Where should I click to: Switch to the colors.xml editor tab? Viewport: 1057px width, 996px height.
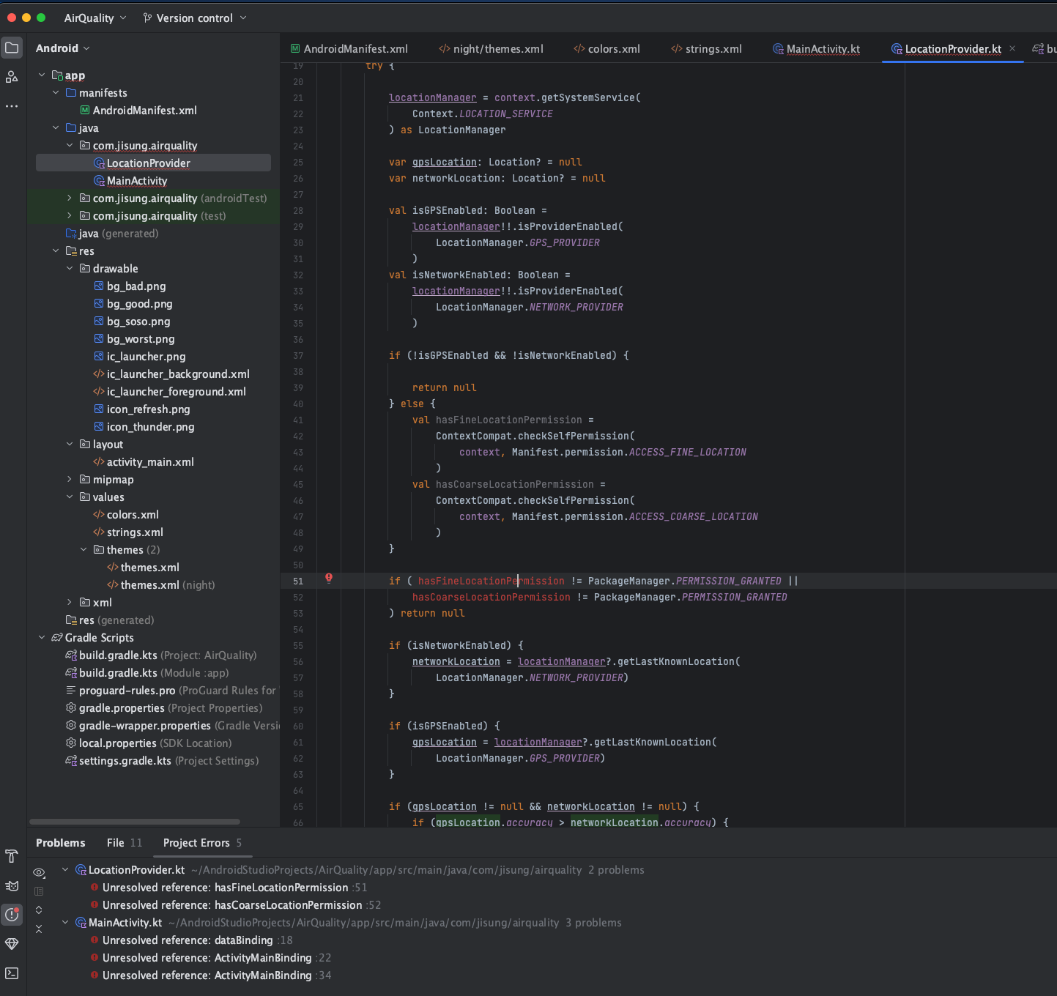click(607, 49)
